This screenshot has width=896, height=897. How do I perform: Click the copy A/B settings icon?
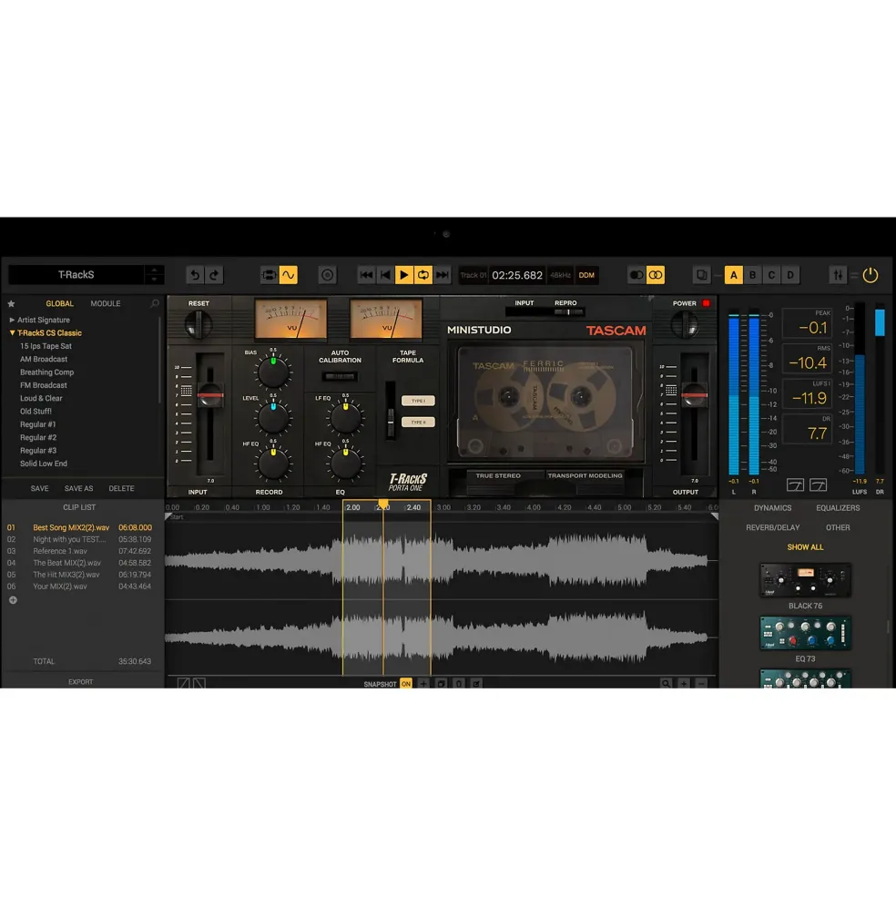point(701,275)
